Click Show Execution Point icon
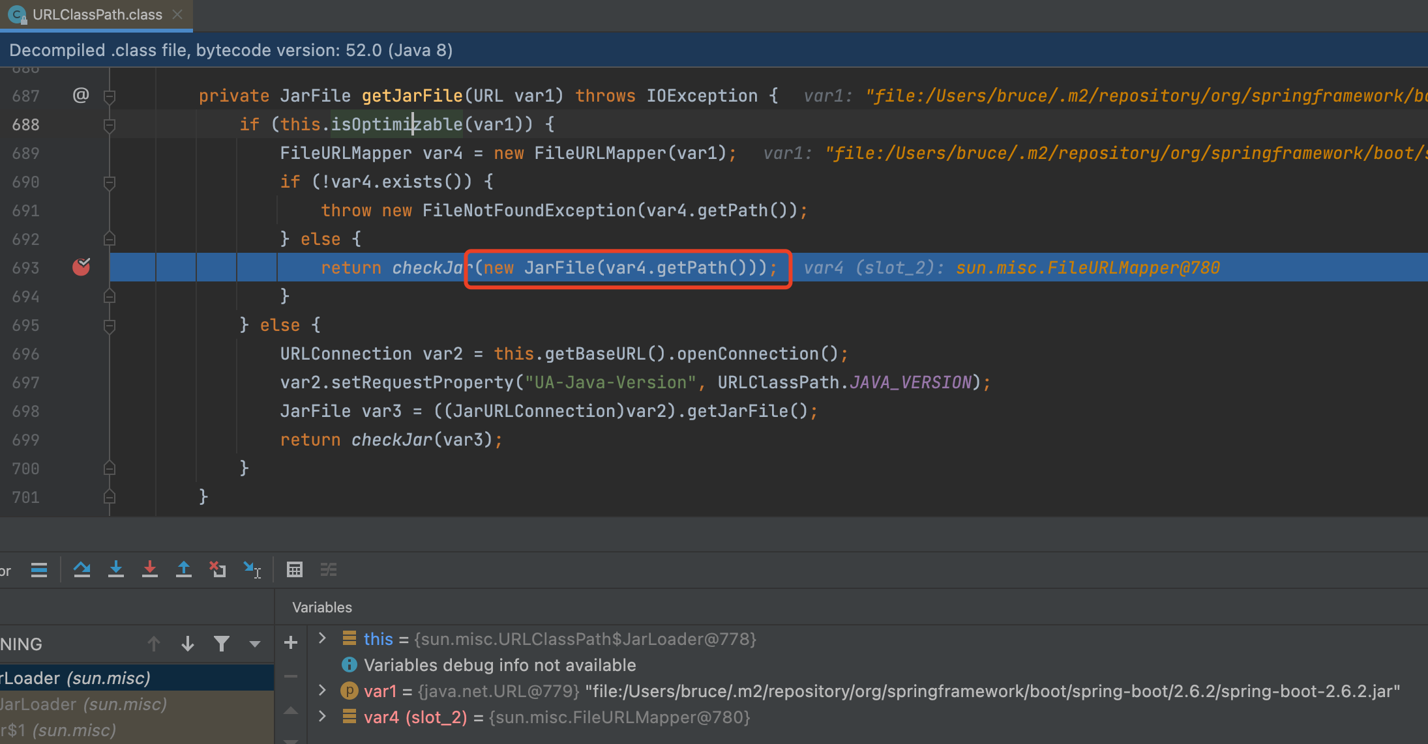 click(39, 570)
